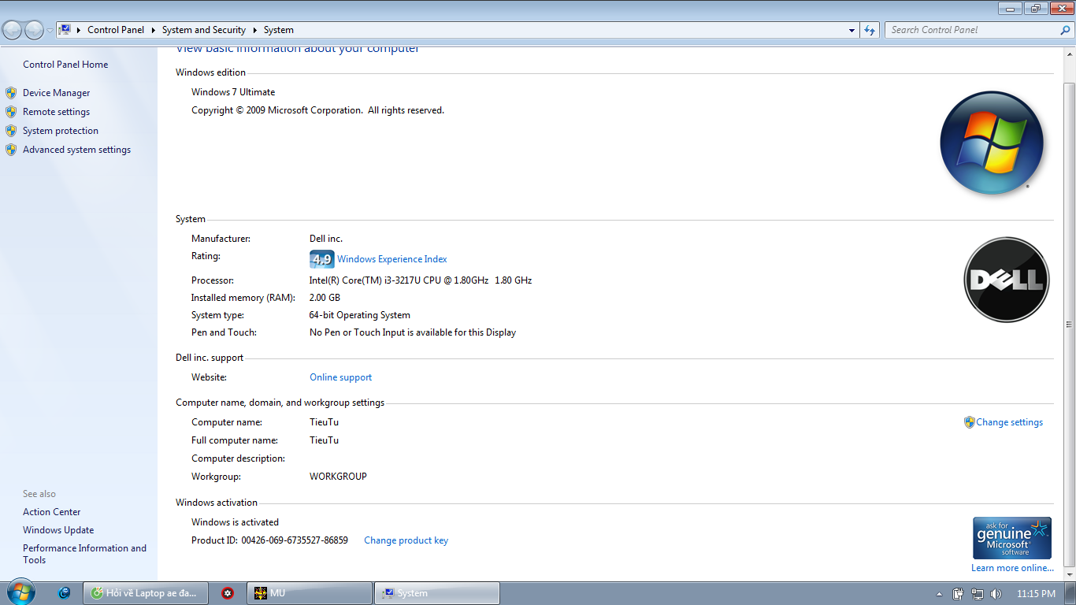The height and width of the screenshot is (605, 1076).
Task: Click the Intel Core i3-3217U processor text
Action: (421, 280)
